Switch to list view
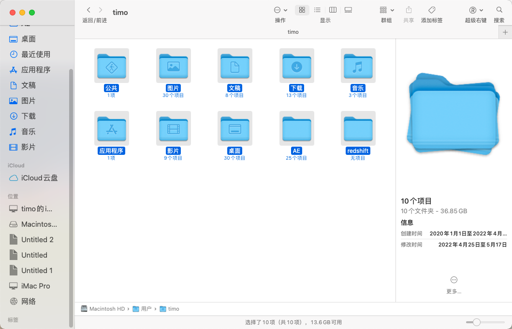Screen dimensions: 512x329 (x=317, y=10)
